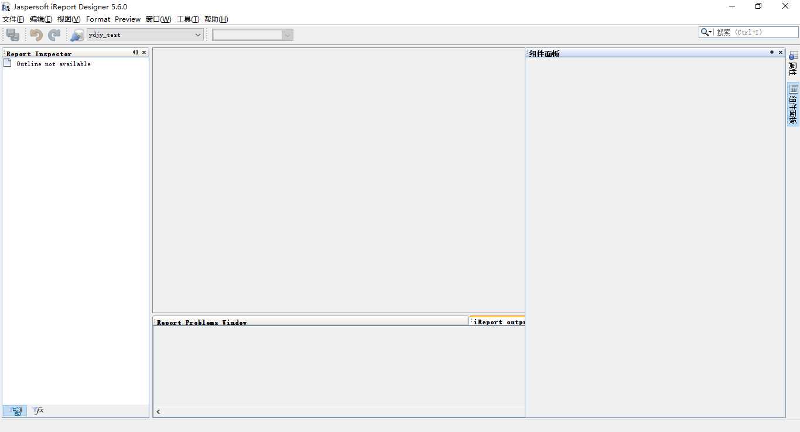Click the Redo arrow icon
This screenshot has height=432, width=800.
coord(54,35)
